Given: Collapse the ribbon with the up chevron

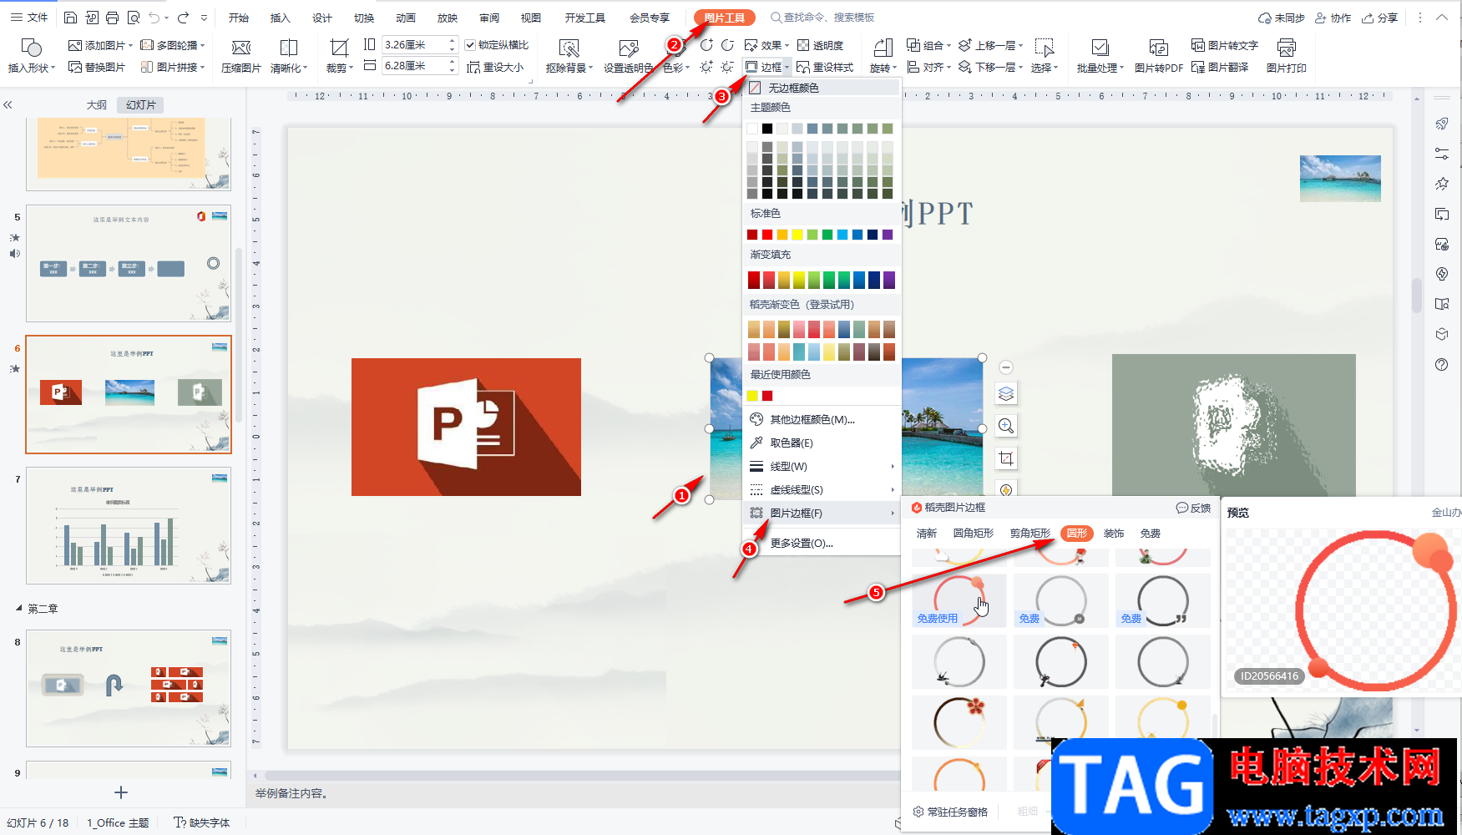Looking at the screenshot, I should (1442, 18).
